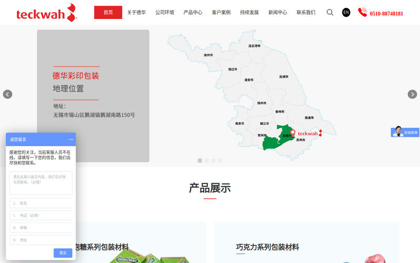Screen dimensions: 420x263
Task: Select first carousel indicator dot
Action: tap(200, 160)
